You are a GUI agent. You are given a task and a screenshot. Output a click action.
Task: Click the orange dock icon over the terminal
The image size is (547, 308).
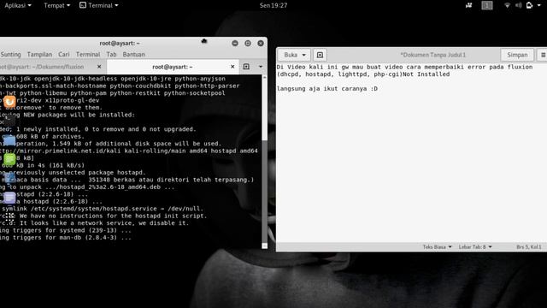pyautogui.click(x=9, y=102)
